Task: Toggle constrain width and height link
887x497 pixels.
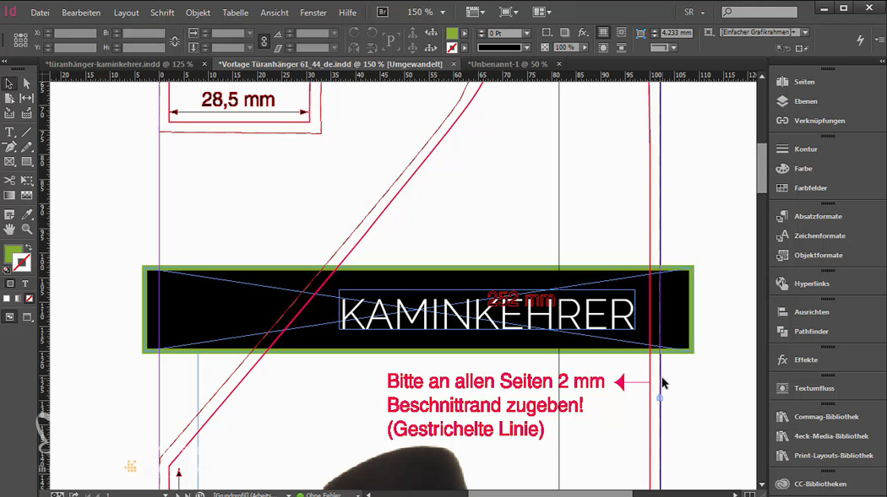Action: click(175, 41)
